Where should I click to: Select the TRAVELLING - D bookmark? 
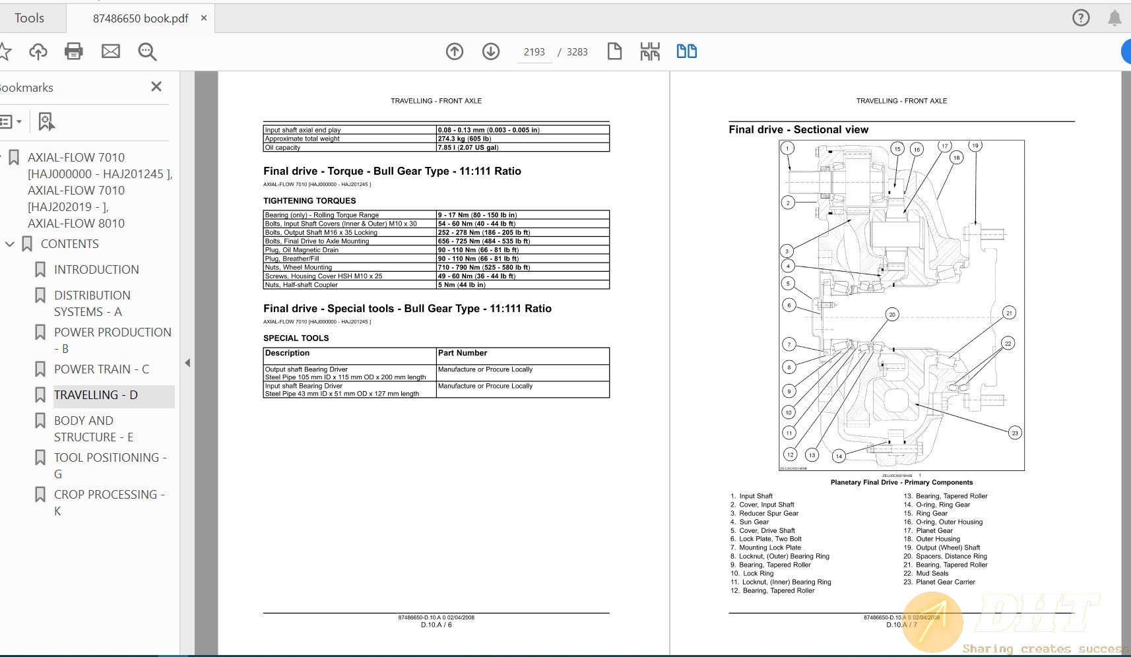[x=96, y=395]
